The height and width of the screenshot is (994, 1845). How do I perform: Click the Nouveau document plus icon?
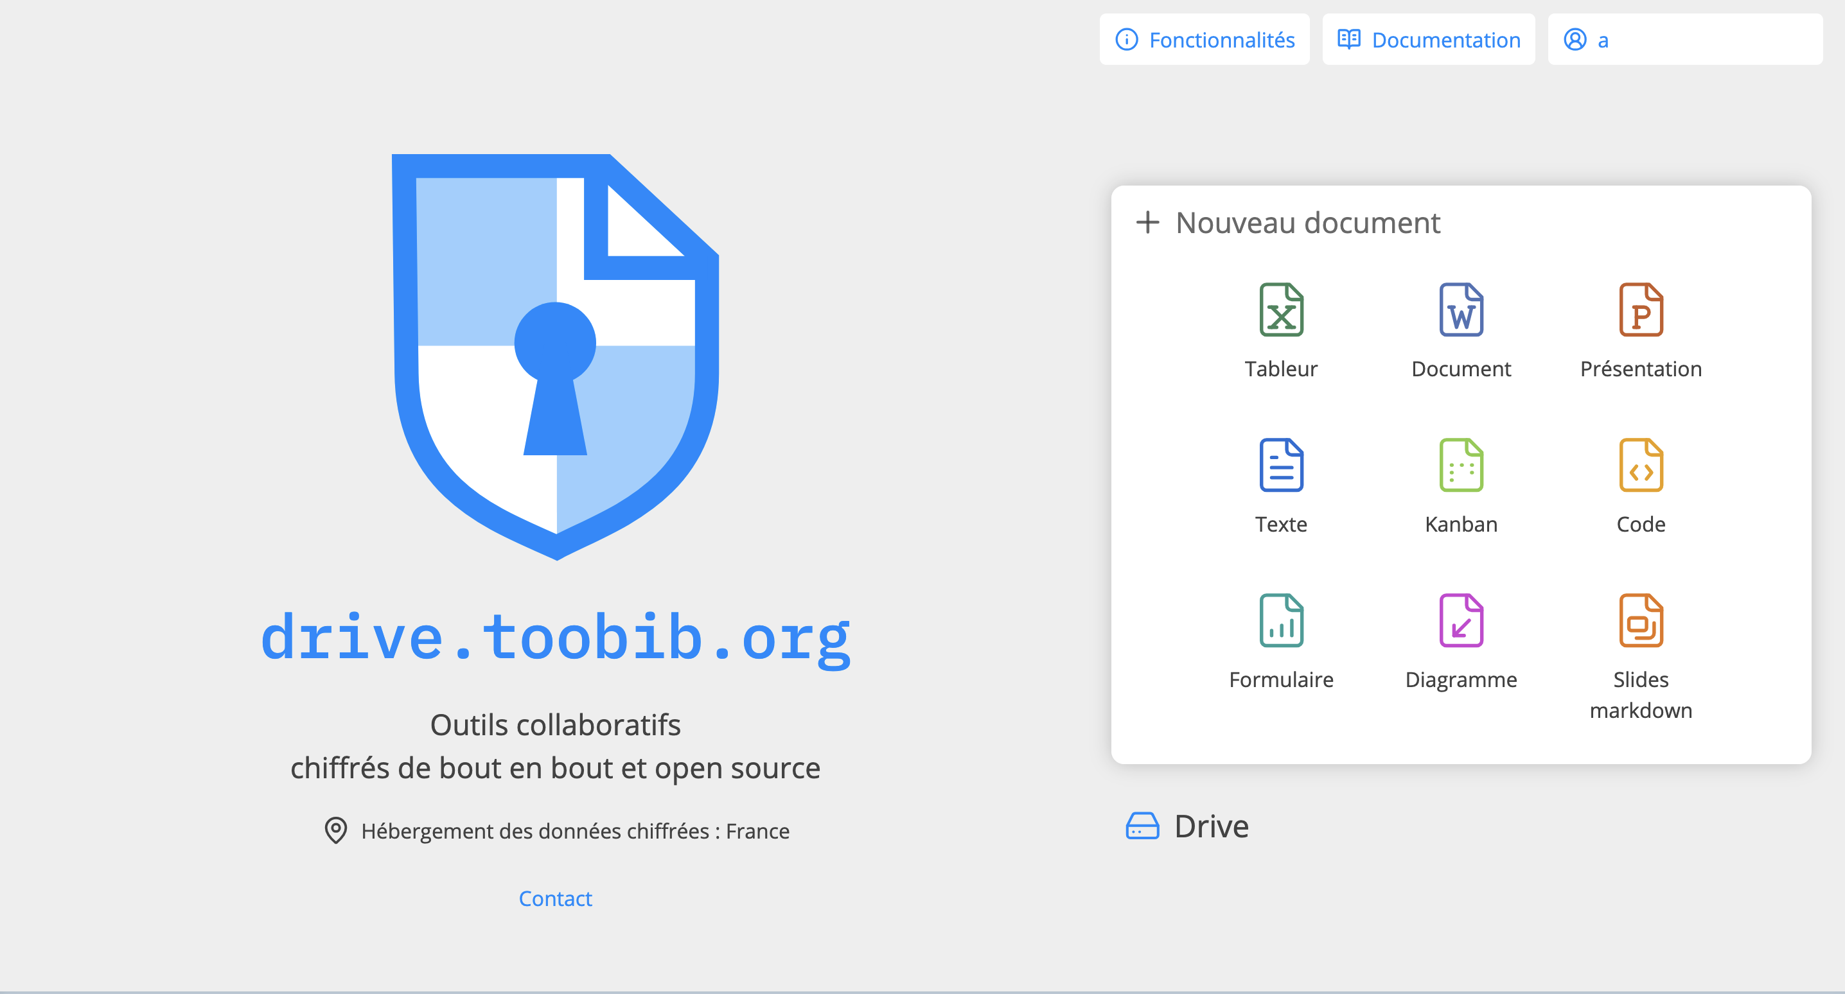coord(1147,223)
